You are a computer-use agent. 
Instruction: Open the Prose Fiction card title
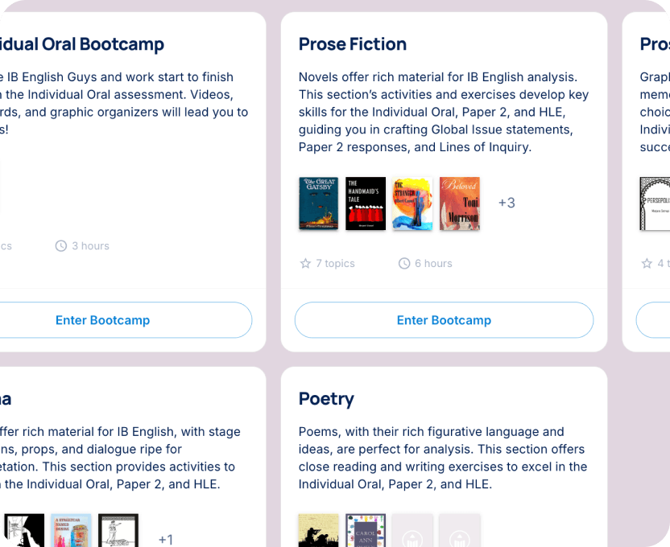point(353,44)
